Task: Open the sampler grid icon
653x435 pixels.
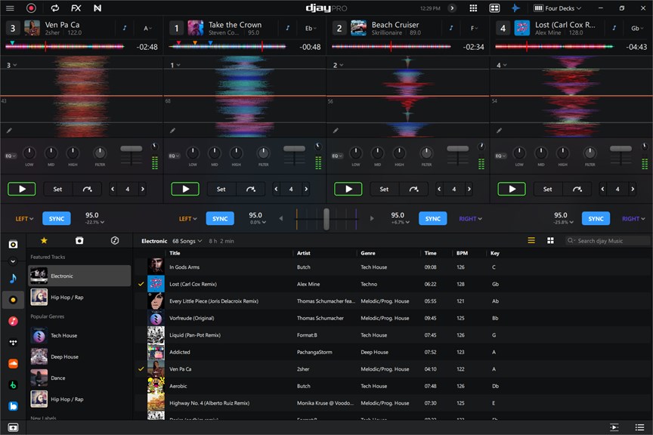Action: tap(473, 8)
